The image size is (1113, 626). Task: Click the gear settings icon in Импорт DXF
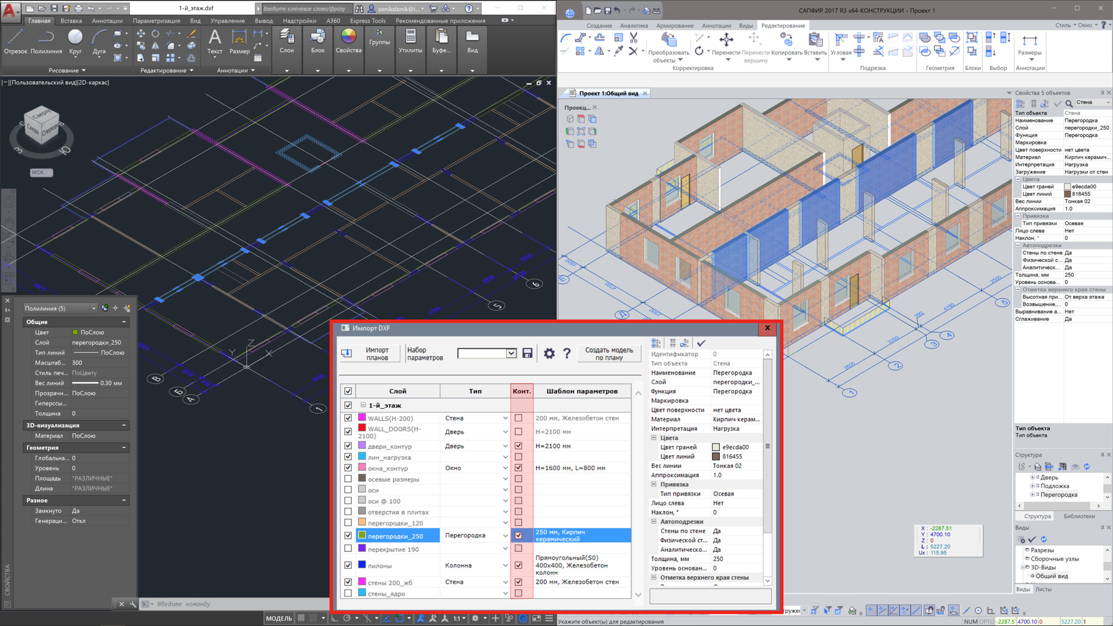549,353
